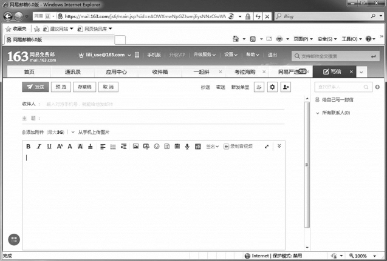Expand more editor toolbar options
Viewport: 387px width, 261px height.
pos(279,146)
